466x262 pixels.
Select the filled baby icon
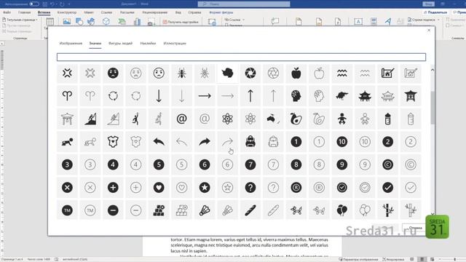pos(341,119)
